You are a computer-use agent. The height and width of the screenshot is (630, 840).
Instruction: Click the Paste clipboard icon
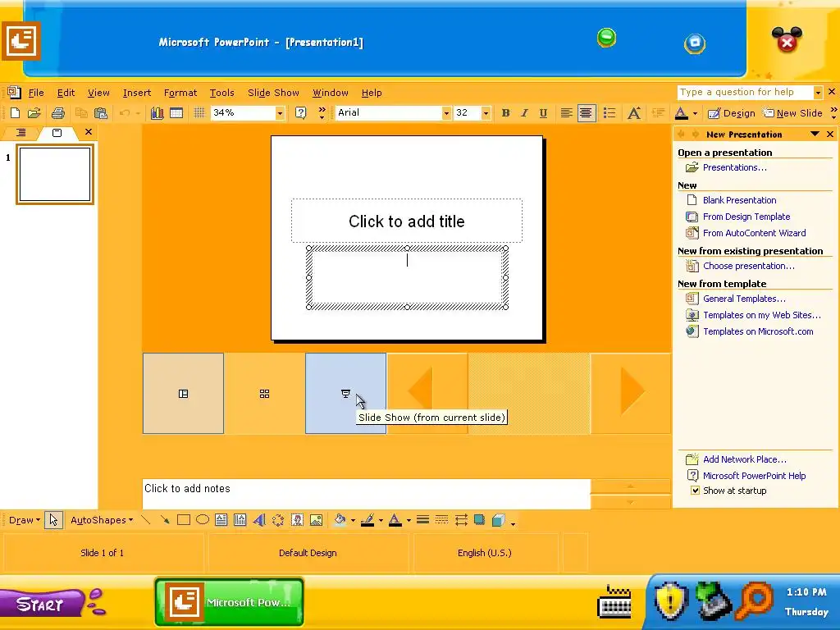tap(101, 113)
